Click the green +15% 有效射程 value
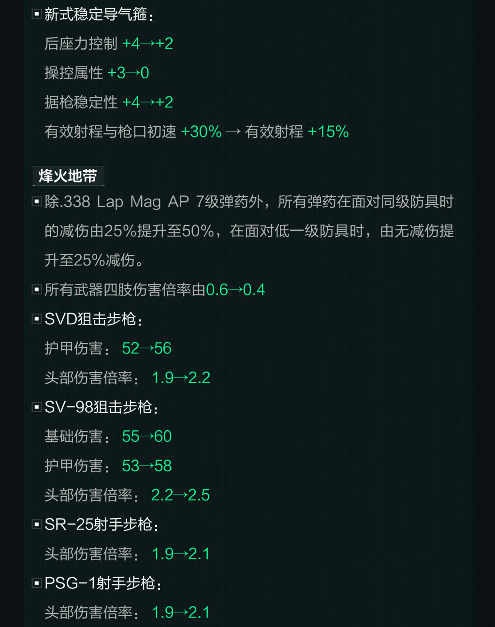Viewport: 495px width, 627px height. click(x=328, y=132)
